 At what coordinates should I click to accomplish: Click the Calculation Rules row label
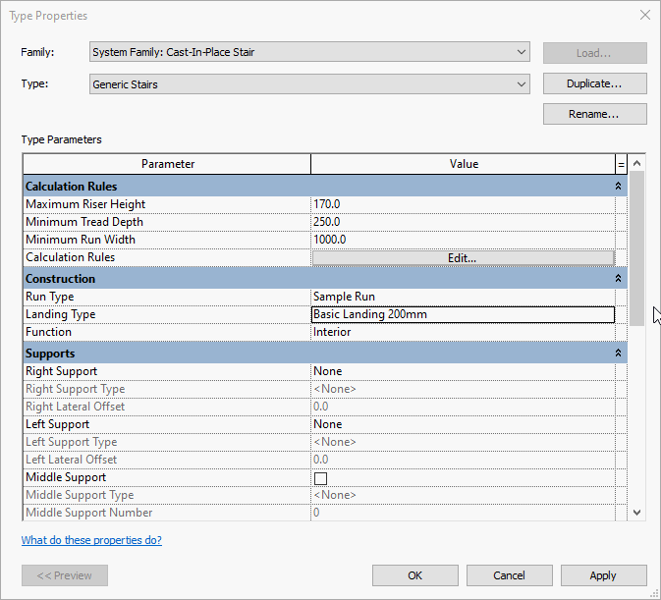(71, 257)
